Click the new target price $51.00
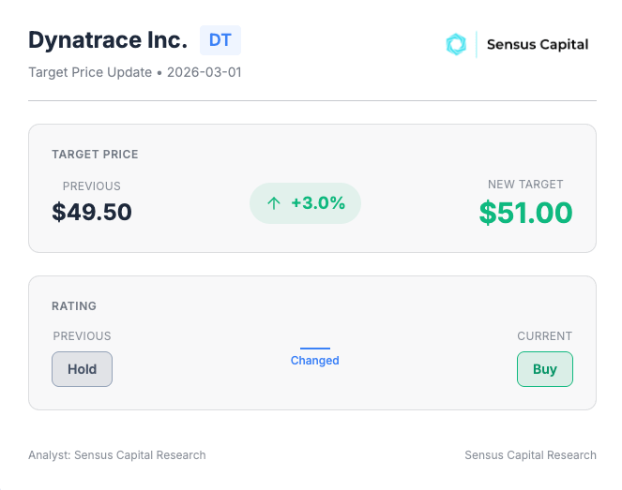 [x=526, y=213]
